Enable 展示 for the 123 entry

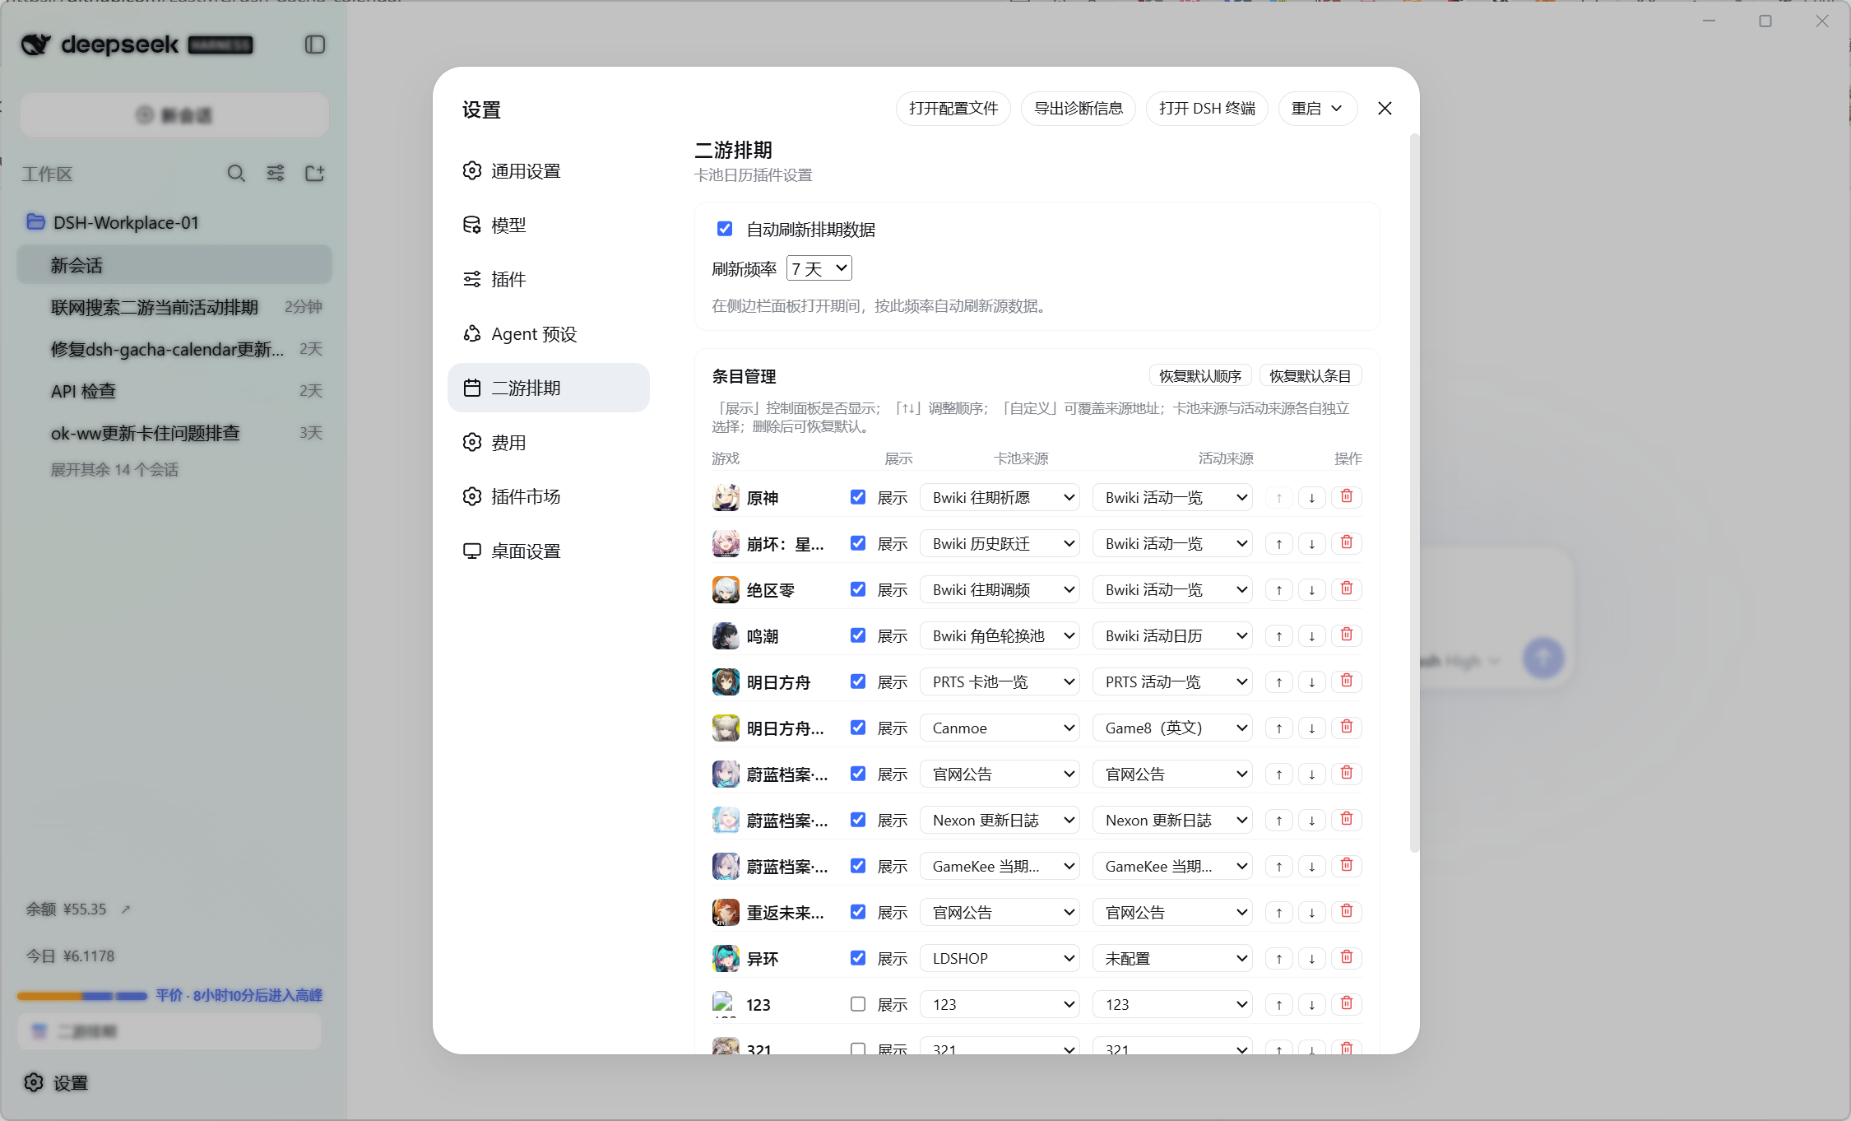[858, 1004]
